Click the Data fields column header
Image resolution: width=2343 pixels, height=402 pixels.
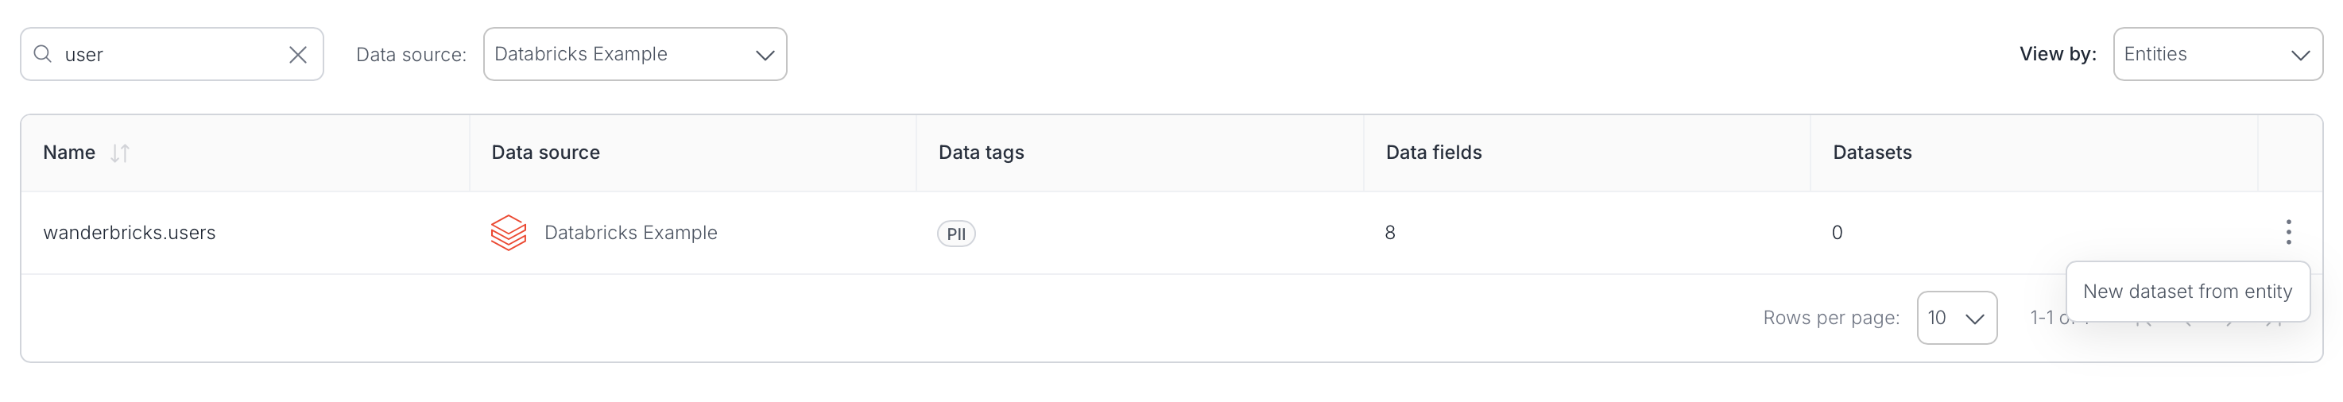(1434, 153)
